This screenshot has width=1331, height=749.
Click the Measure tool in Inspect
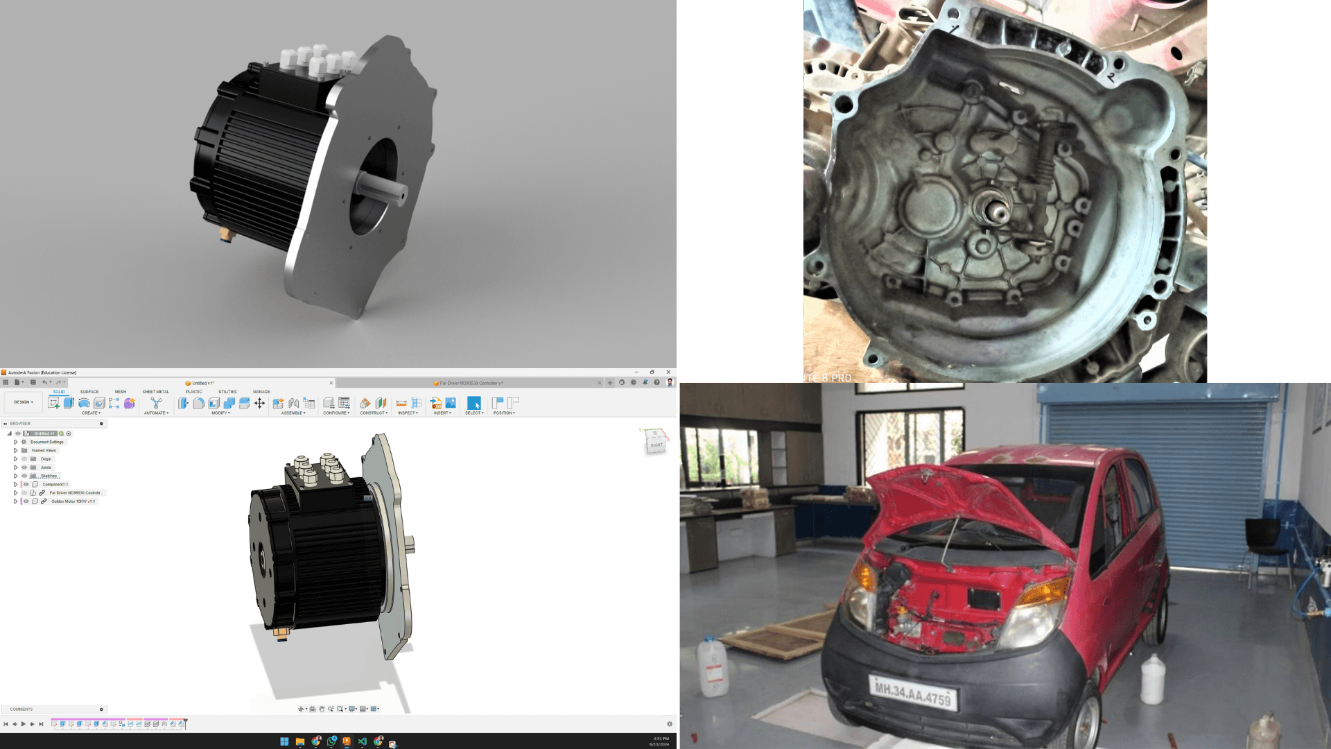click(x=401, y=403)
